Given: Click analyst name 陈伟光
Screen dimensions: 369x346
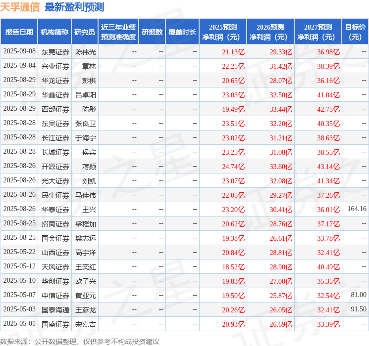Looking at the screenshot, I should (86, 52).
